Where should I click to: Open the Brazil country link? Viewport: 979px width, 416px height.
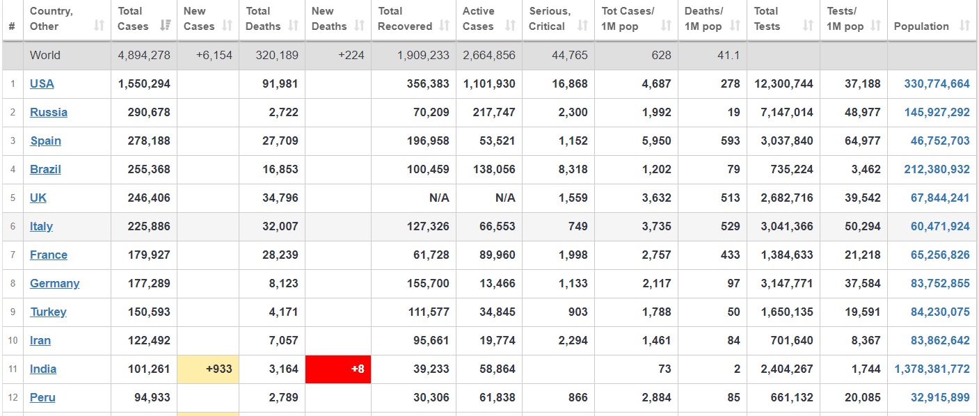tap(45, 169)
